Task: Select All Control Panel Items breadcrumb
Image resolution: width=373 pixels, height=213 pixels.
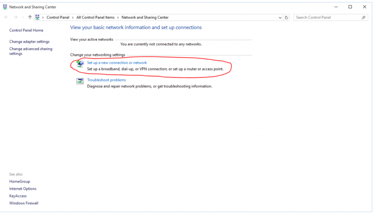Action: [95, 17]
